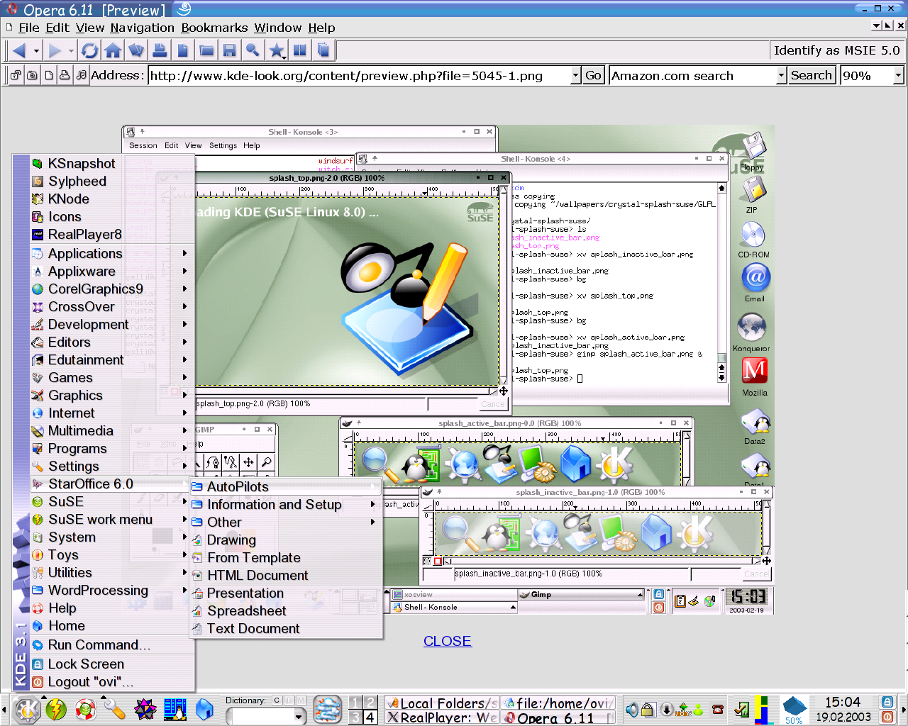Cascade the windows with cascade icon

tap(323, 50)
